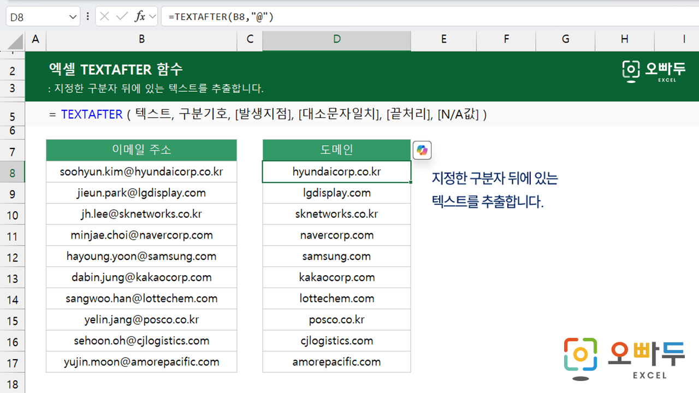This screenshot has height=393, width=699.
Task: Click the Copilot icon beside the 도메인 header
Action: pos(422,150)
